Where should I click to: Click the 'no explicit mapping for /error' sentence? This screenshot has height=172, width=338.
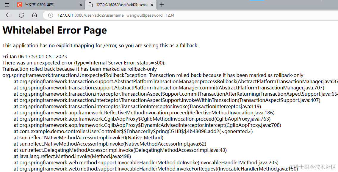(101, 46)
